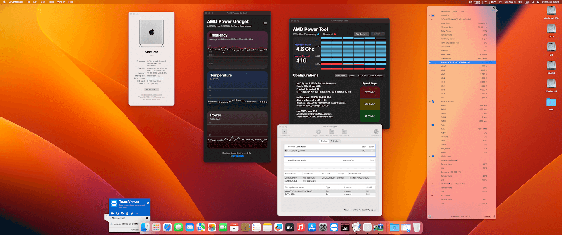Collapse Fans or Pumps group

tap(430, 101)
